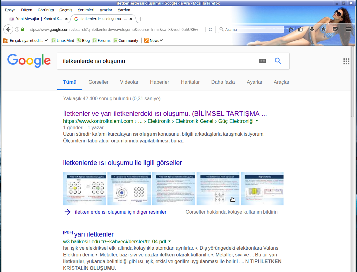The image size is (357, 272).
Task: Reload the current page
Action: [x=211, y=29]
